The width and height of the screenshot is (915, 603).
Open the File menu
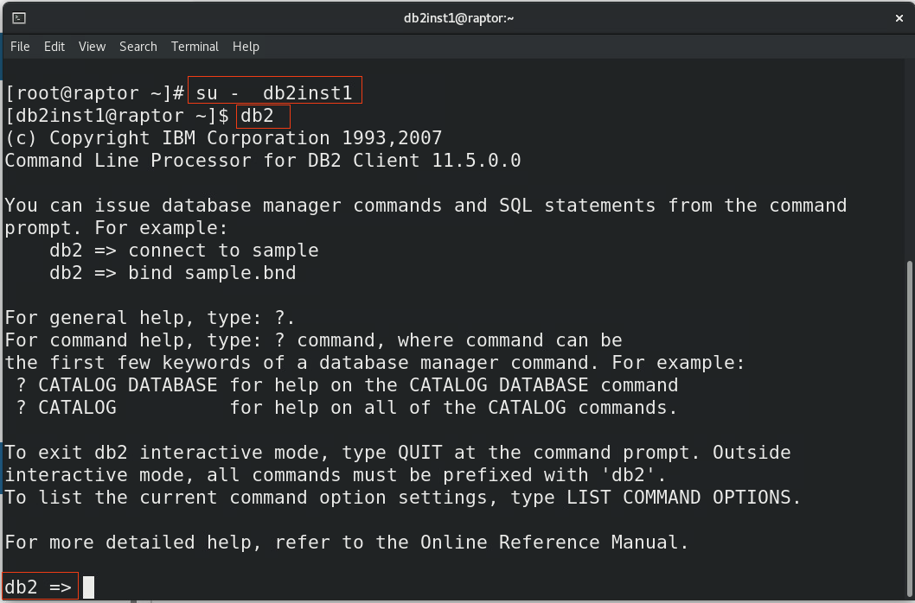pos(20,47)
